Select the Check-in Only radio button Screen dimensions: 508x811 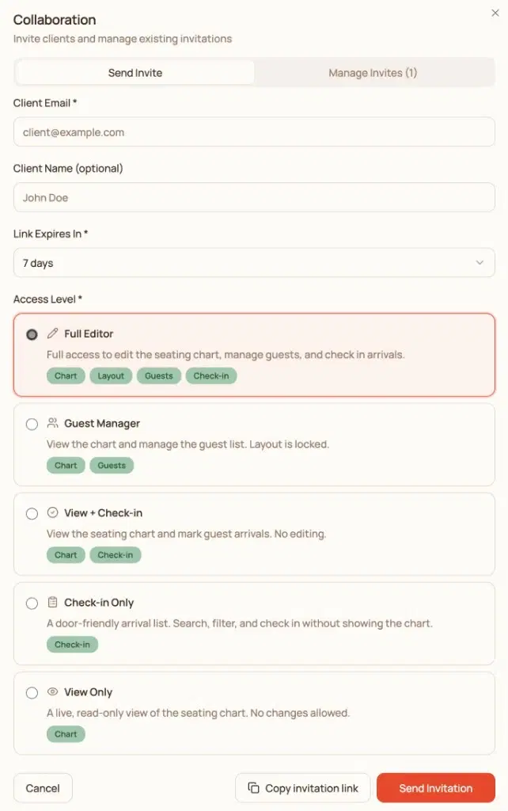pyautogui.click(x=32, y=602)
